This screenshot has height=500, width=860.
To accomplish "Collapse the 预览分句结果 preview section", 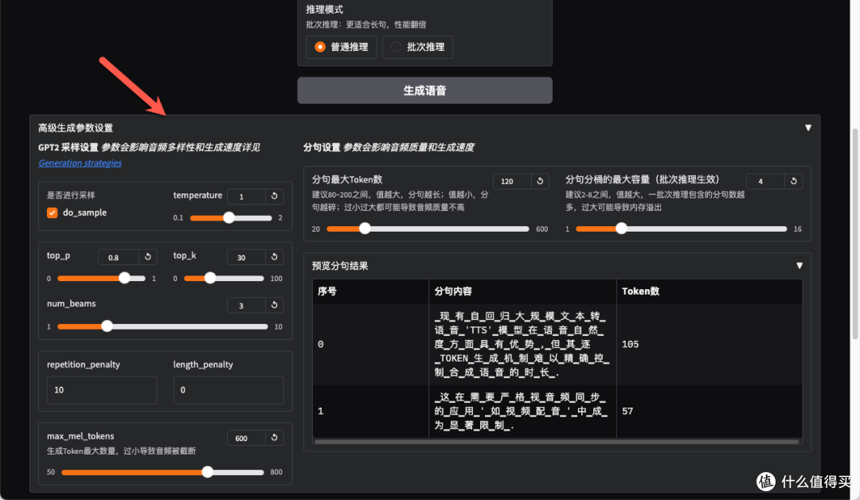I will [x=799, y=265].
